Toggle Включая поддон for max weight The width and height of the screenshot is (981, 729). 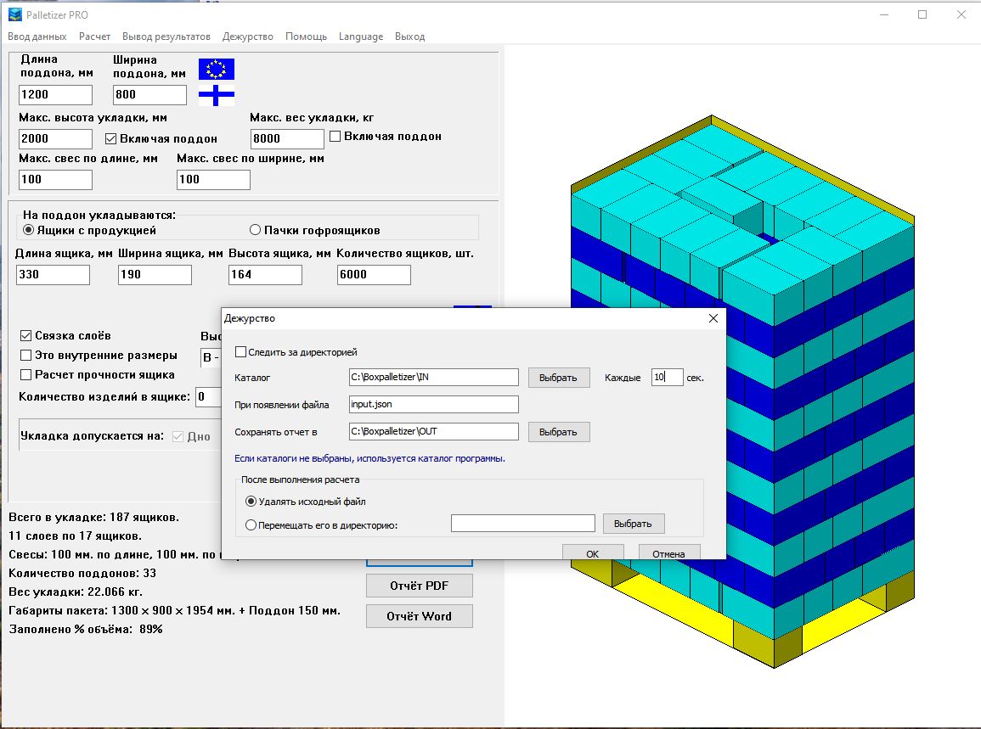click(x=335, y=137)
